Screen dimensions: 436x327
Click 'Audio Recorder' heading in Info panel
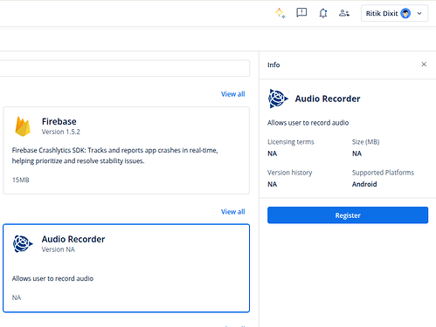pyautogui.click(x=328, y=99)
